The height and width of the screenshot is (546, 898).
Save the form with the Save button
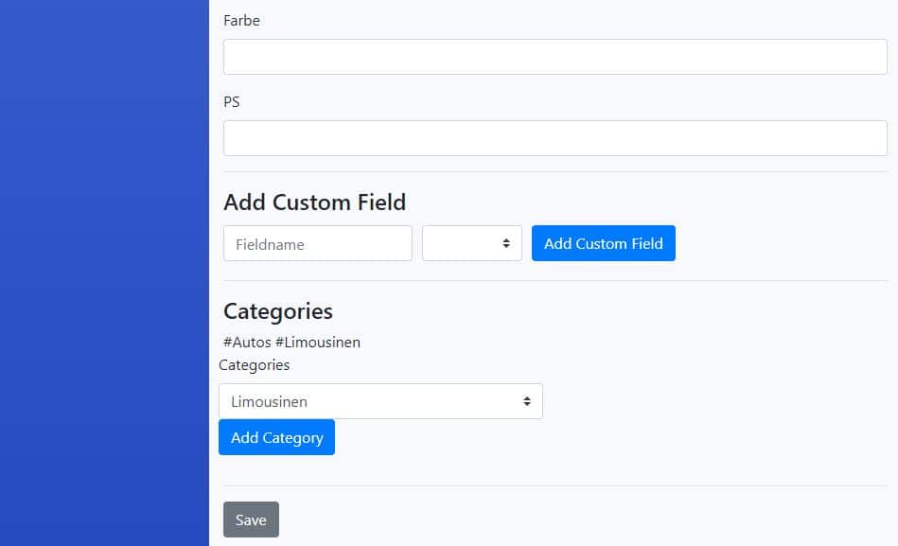(x=251, y=520)
